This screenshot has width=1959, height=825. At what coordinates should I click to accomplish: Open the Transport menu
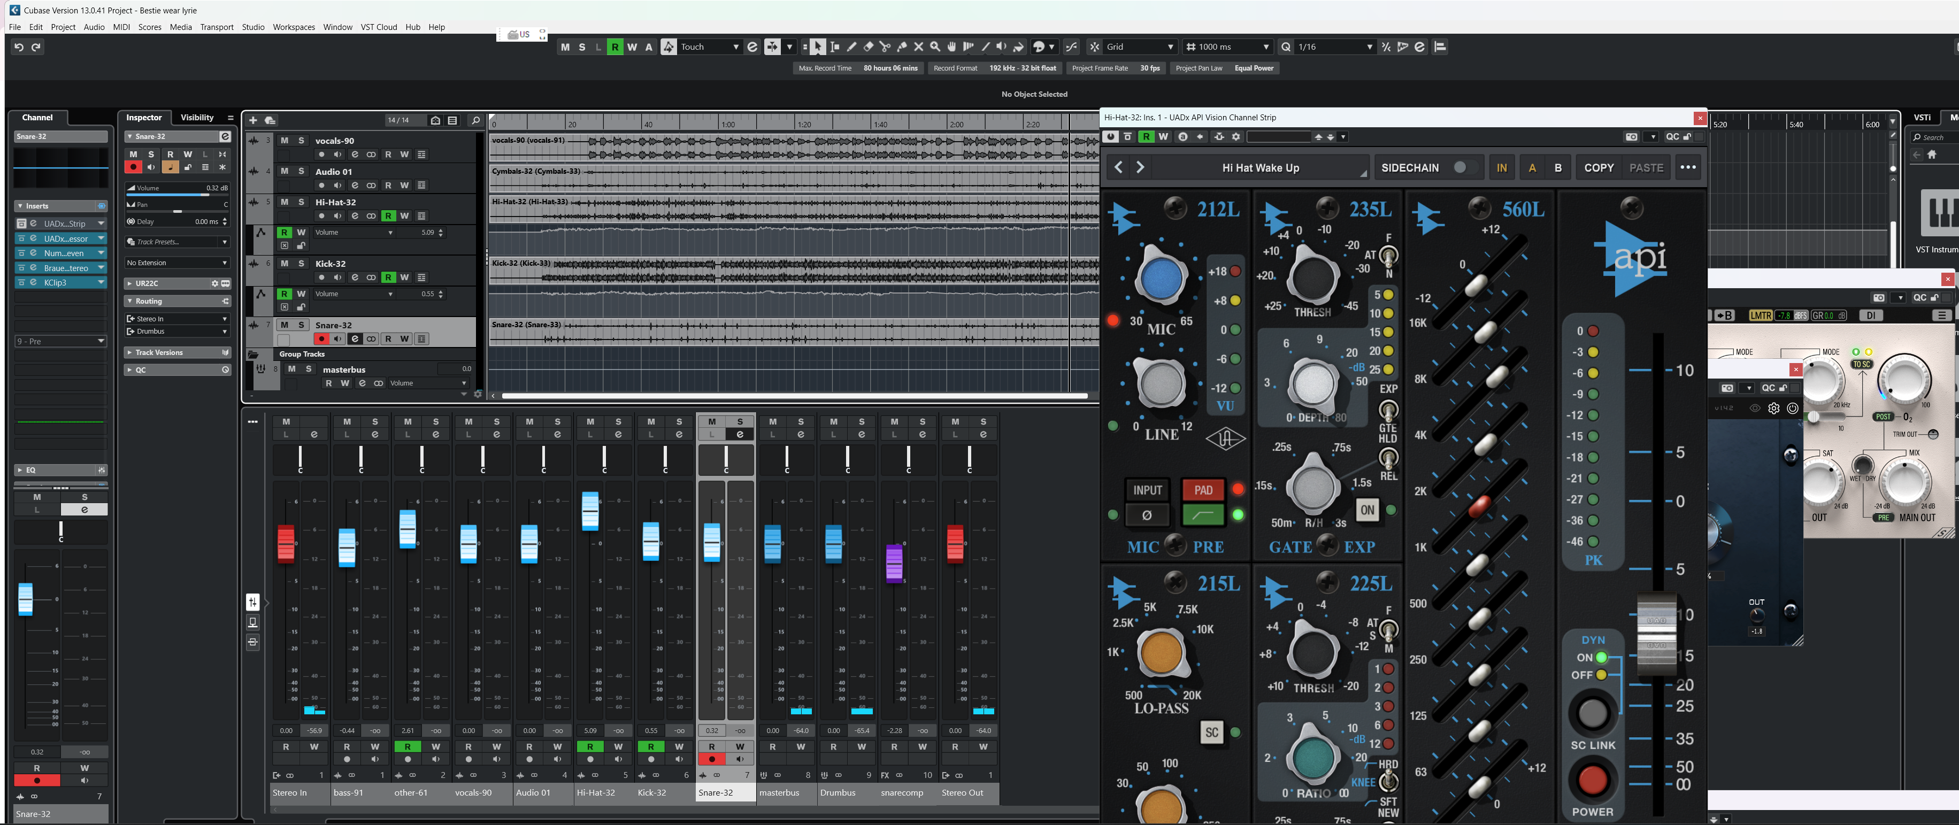(x=217, y=27)
